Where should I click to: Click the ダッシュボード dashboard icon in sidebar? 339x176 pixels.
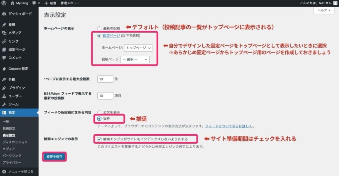(4, 14)
